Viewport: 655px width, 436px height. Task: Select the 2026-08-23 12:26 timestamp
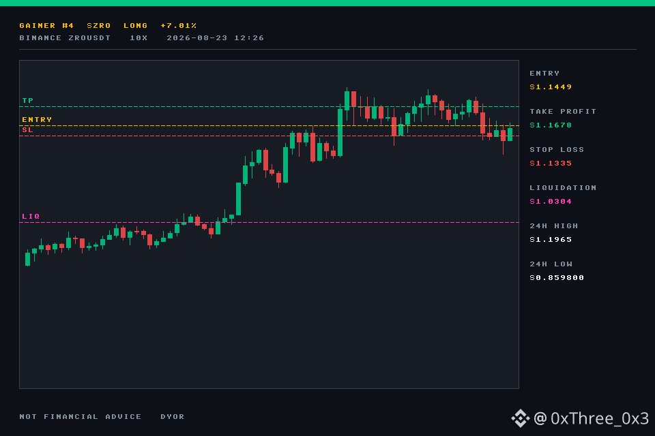(x=215, y=38)
